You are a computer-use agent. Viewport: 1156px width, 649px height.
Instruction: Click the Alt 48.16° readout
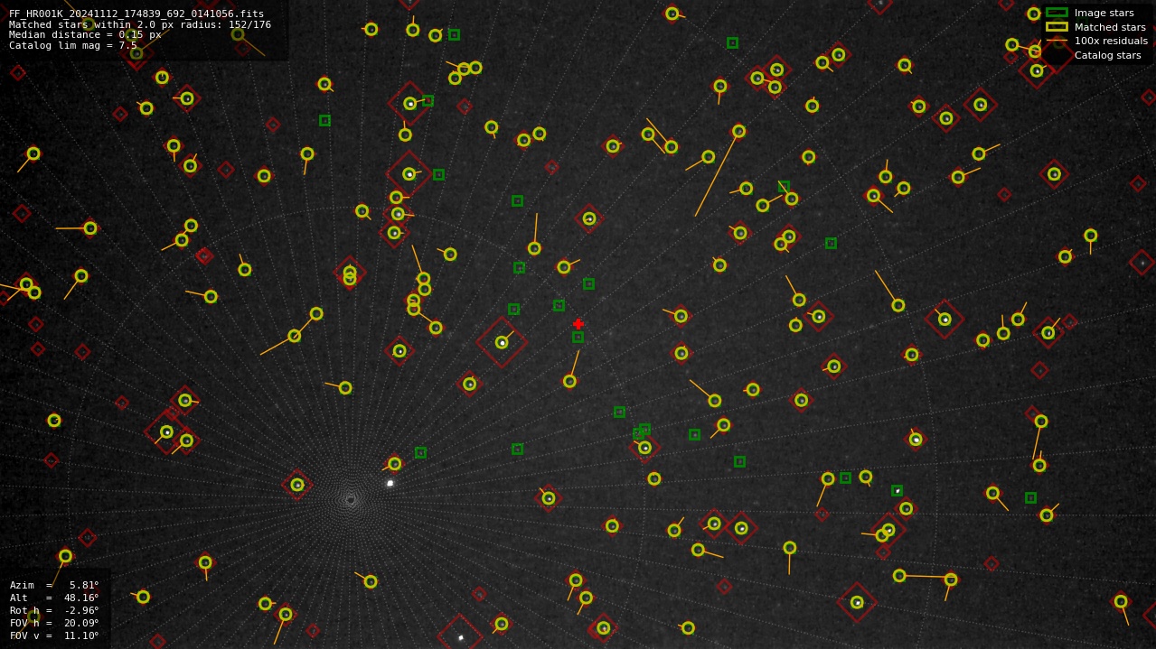[54, 598]
